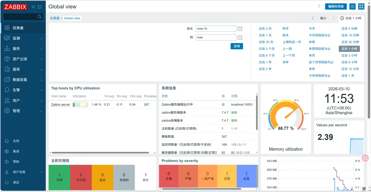Click the search magnifier icon in the sidebar

[40, 17]
